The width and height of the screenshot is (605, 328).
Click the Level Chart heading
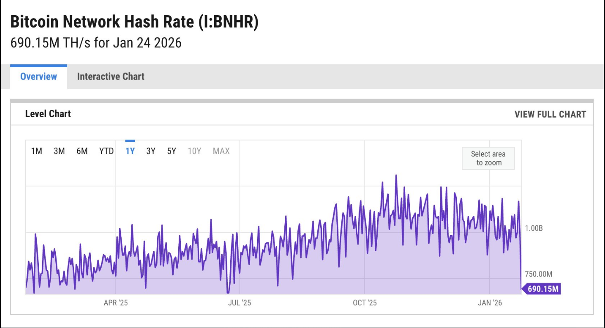coord(48,114)
